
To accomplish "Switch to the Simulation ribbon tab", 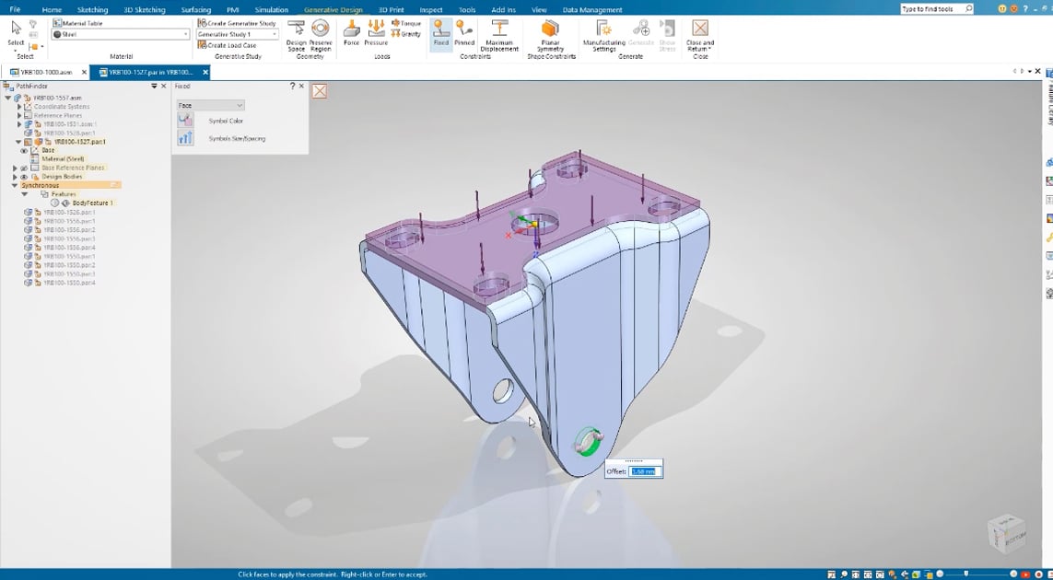I will pyautogui.click(x=271, y=10).
